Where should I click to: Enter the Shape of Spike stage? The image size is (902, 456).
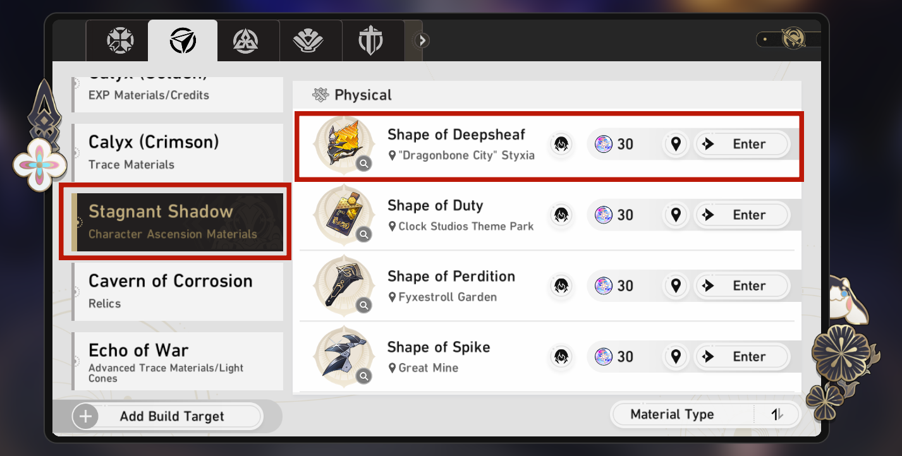click(742, 357)
